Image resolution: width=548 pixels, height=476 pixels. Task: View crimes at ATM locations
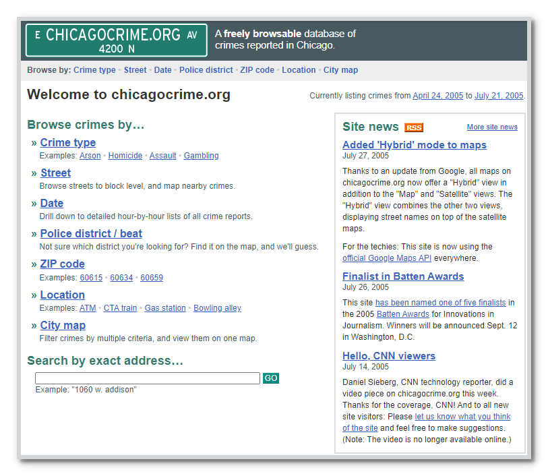coord(88,308)
